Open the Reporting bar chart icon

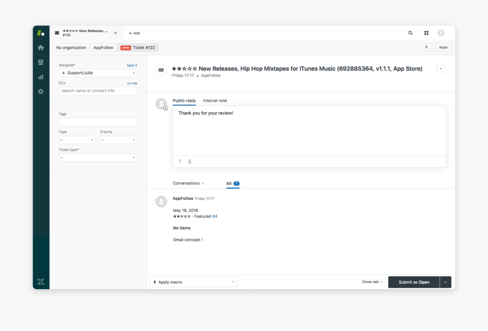tap(41, 77)
